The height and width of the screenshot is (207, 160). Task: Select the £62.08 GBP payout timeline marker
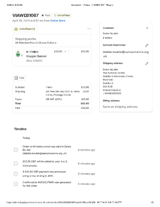click(16, 163)
